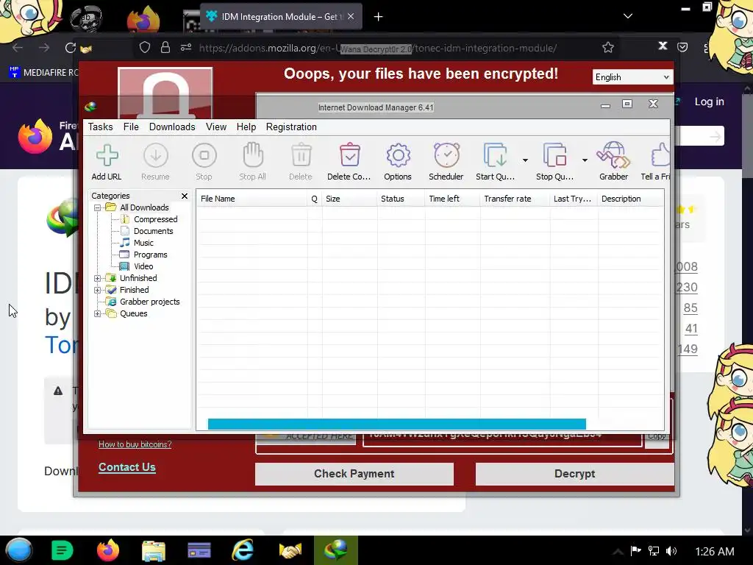Expand the Queues tree node
This screenshot has height=565, width=753.
coord(98,313)
